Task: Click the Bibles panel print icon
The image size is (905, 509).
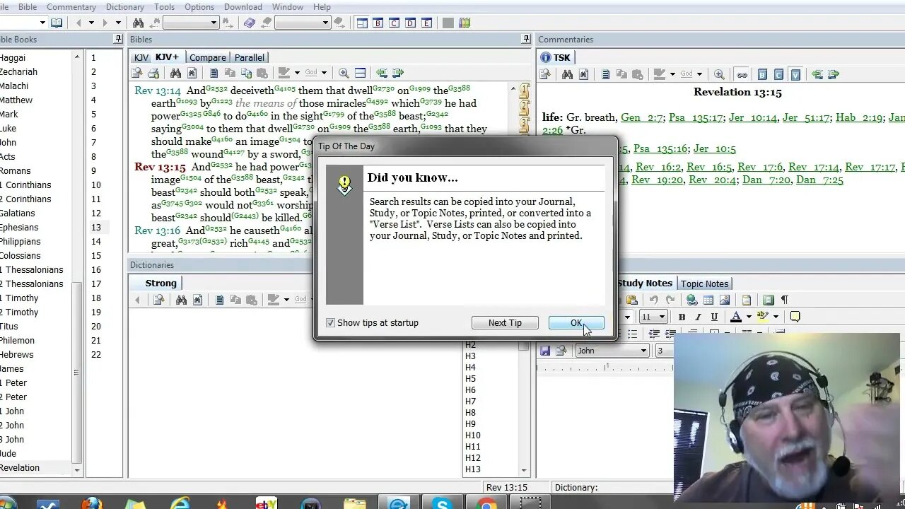Action: pos(153,73)
